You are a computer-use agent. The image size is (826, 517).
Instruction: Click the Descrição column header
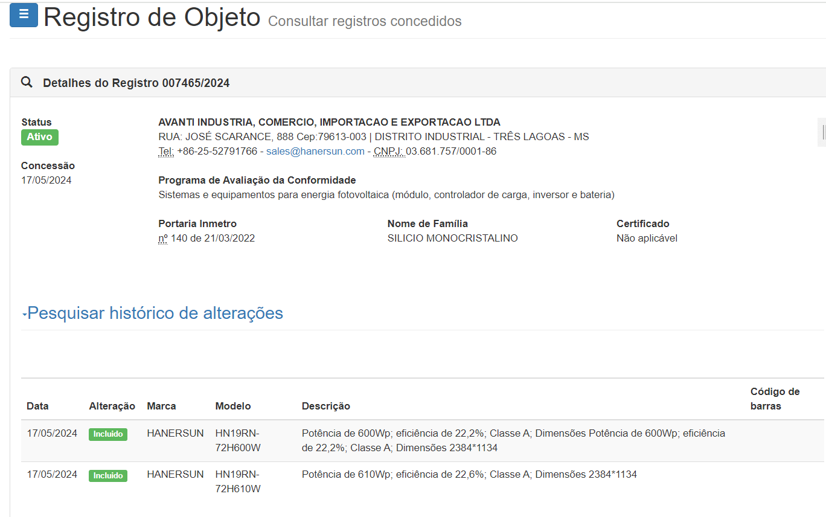click(x=326, y=406)
